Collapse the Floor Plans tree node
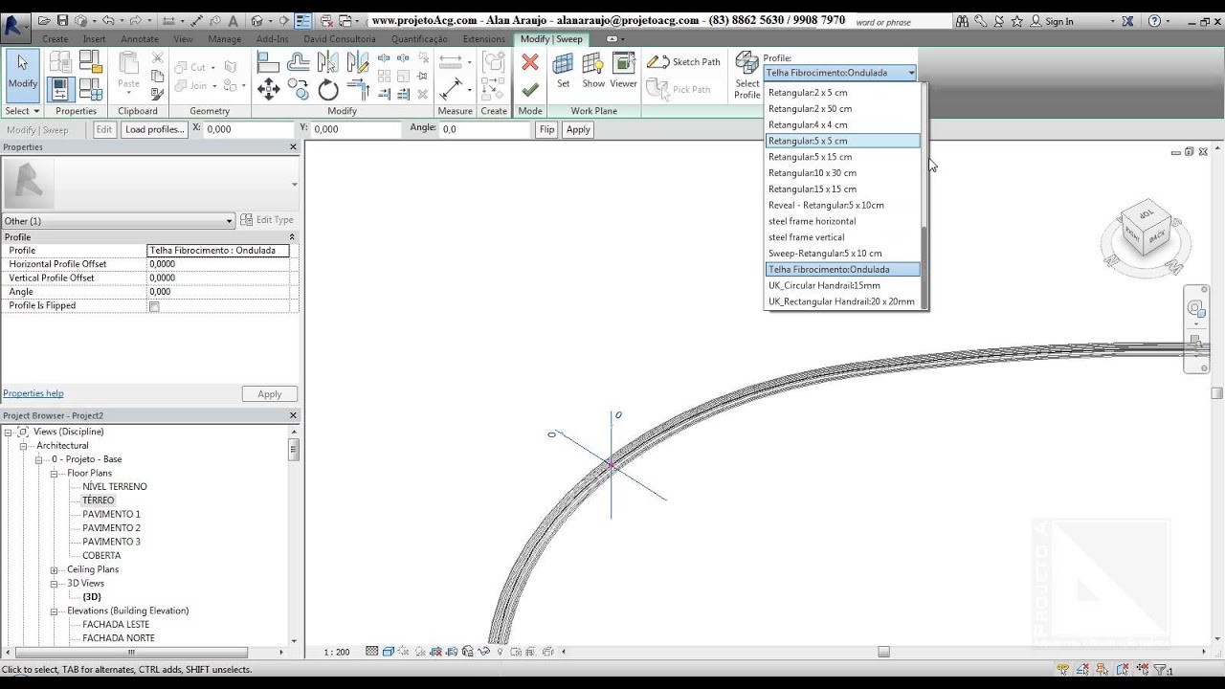This screenshot has width=1225, height=689. pos(55,473)
